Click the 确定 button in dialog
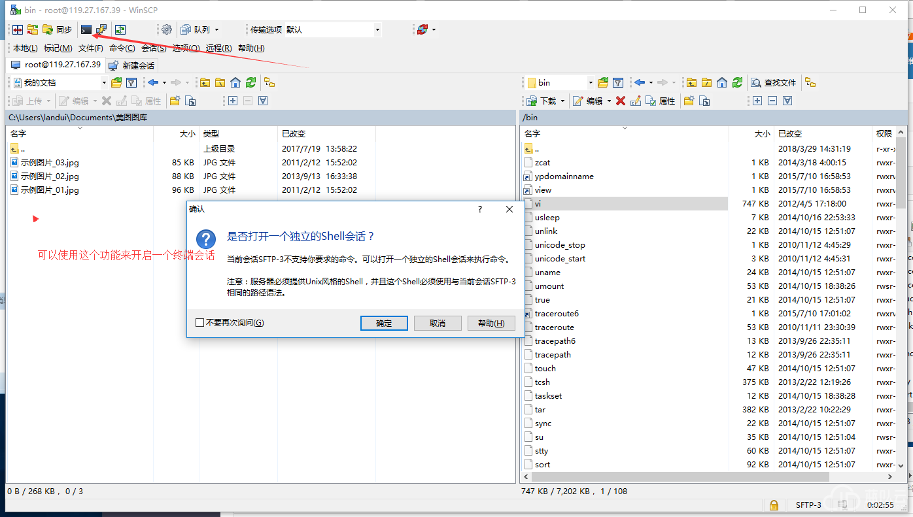913x517 pixels. tap(384, 323)
